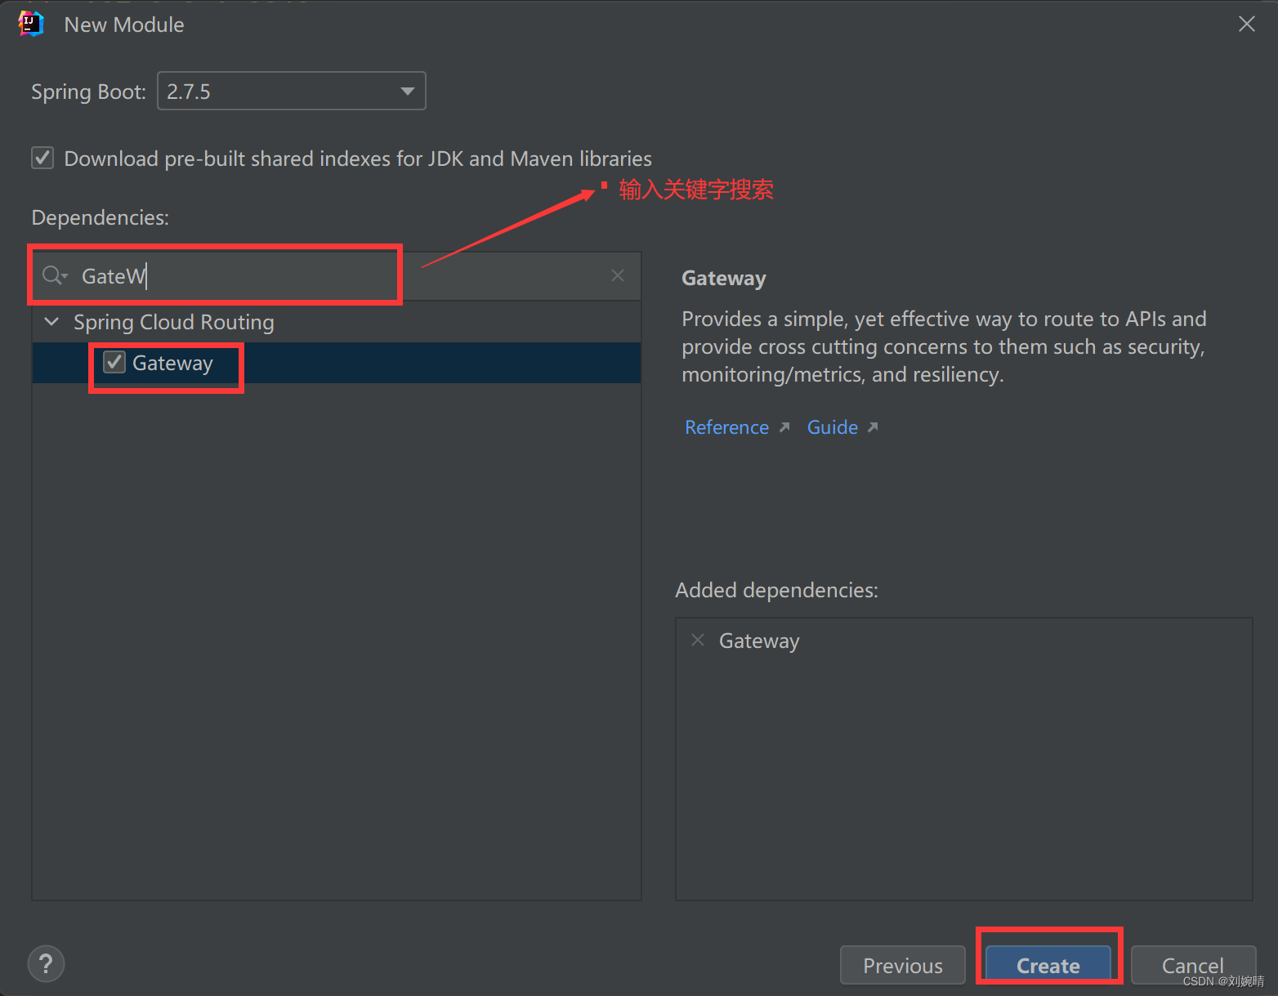Select the Spring Cloud Routing tree row
Image resolution: width=1278 pixels, height=996 pixels.
(x=337, y=322)
